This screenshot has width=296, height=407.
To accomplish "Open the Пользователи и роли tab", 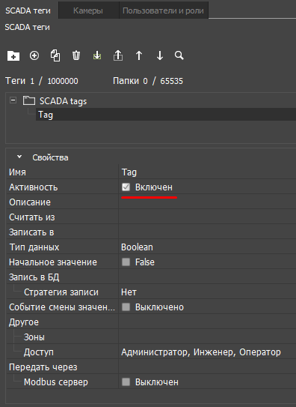I will pos(163,10).
